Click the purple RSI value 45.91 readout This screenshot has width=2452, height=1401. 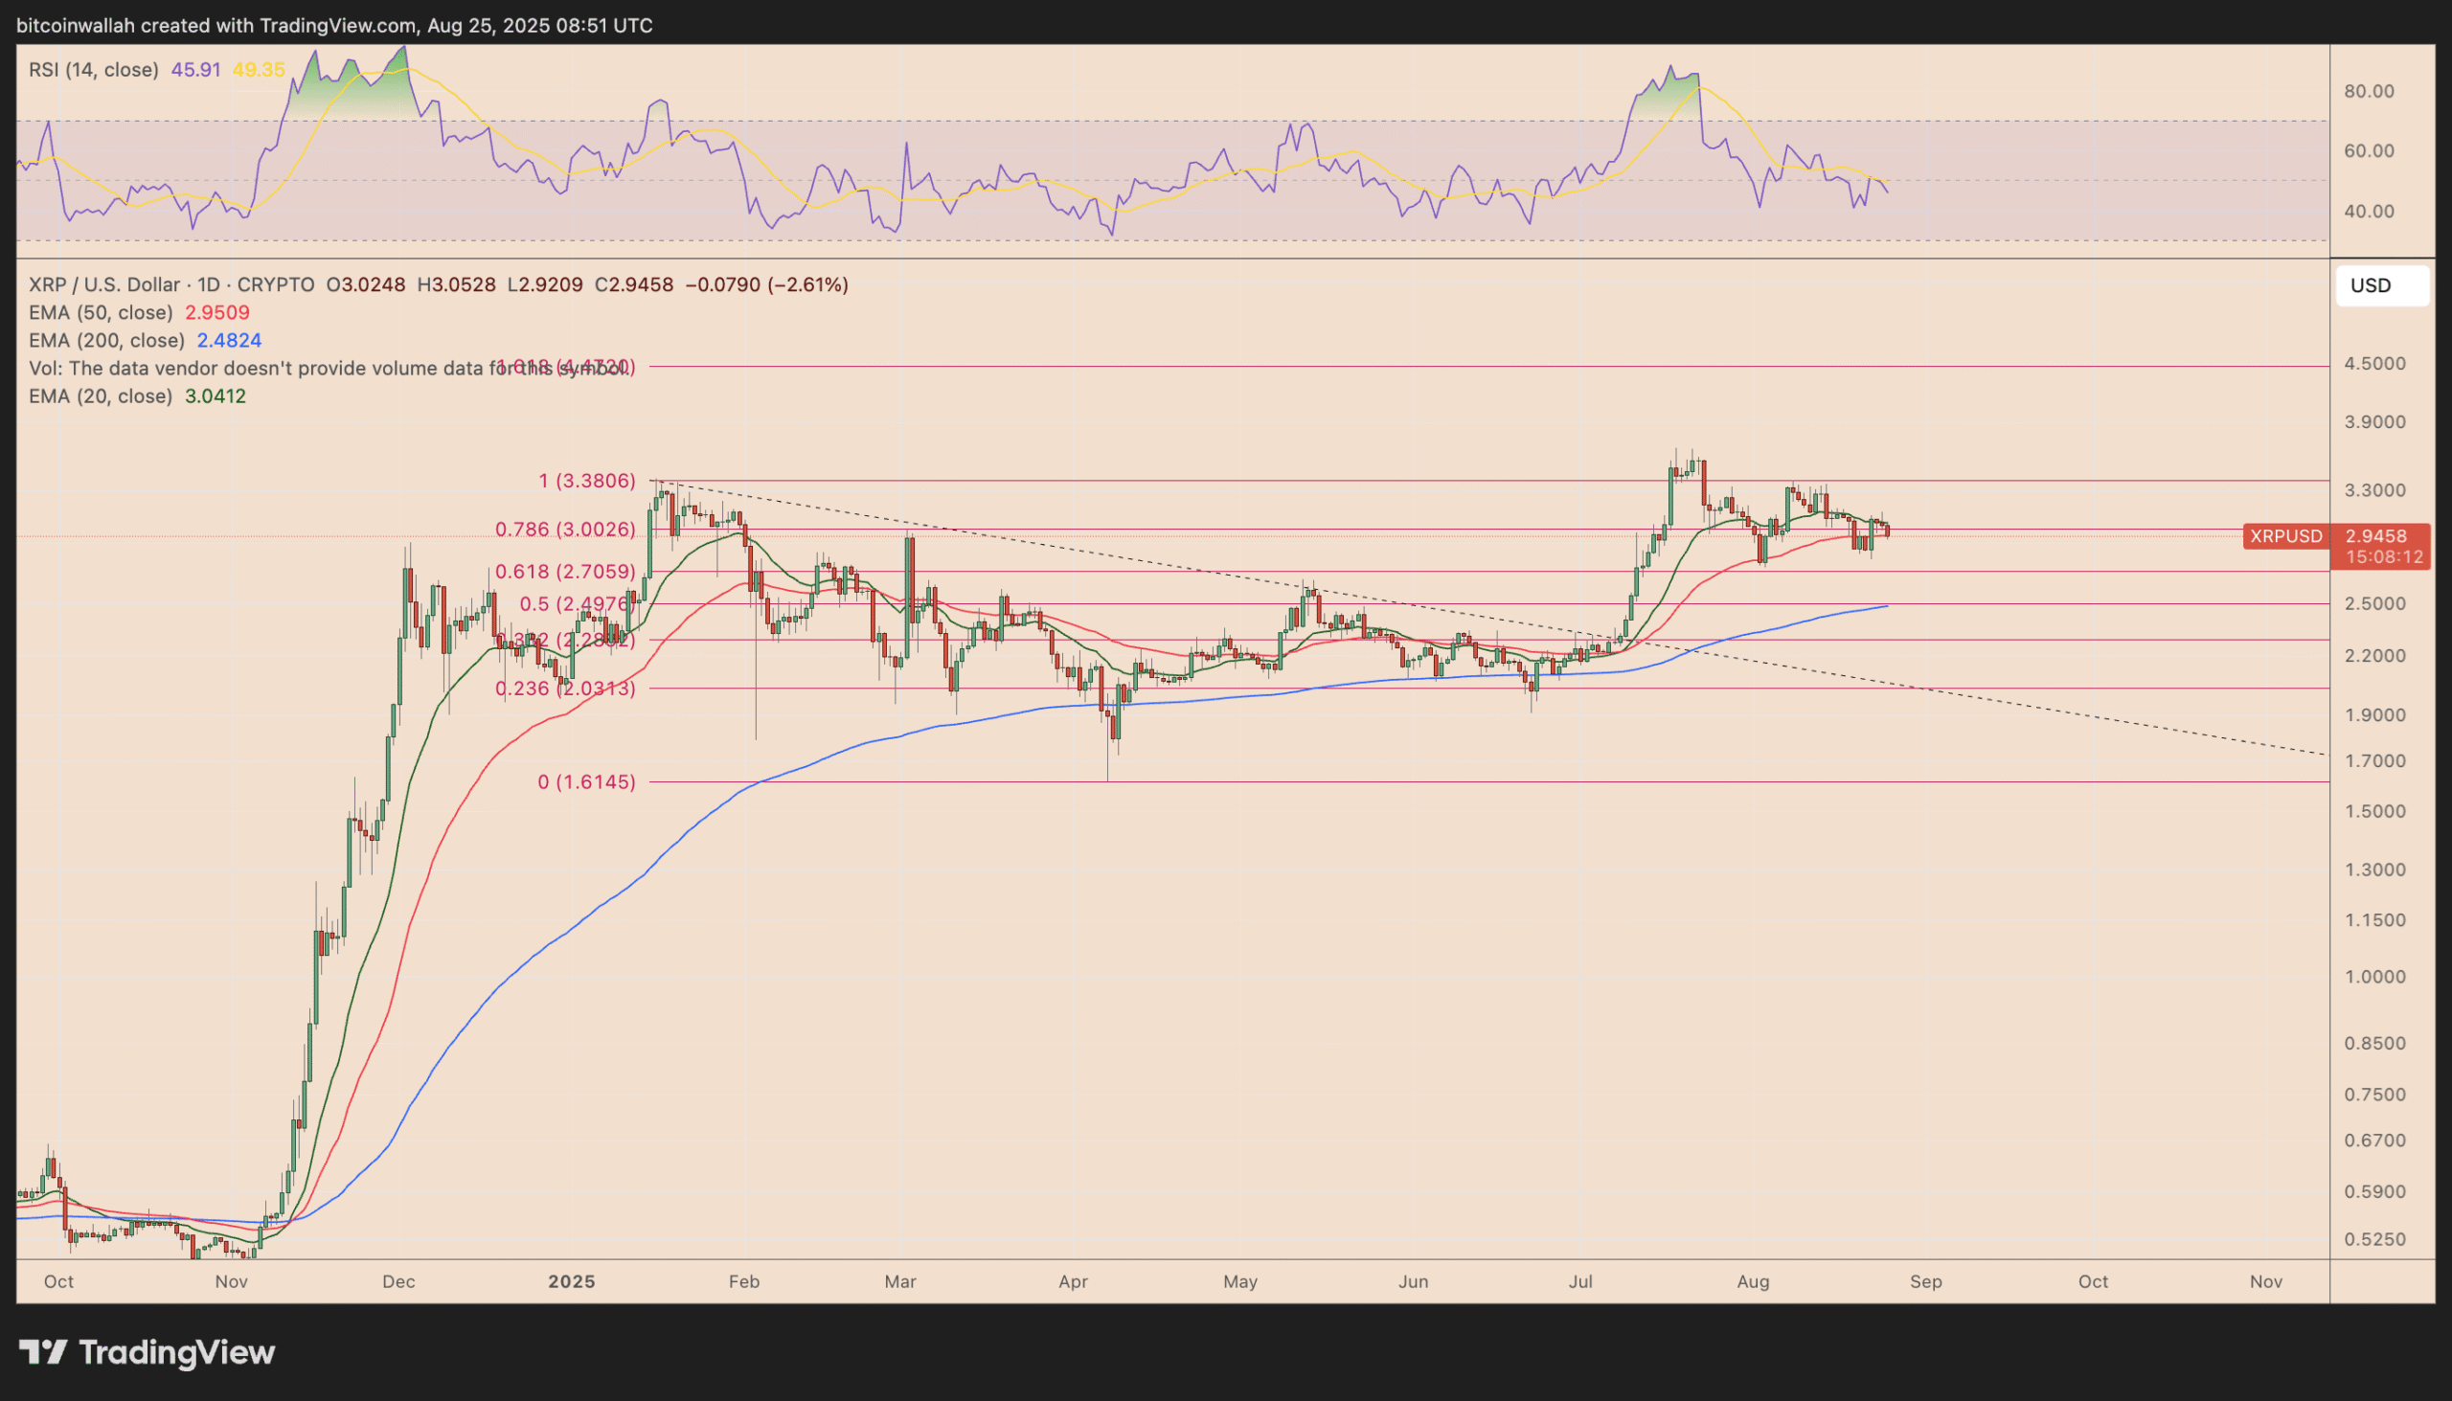(x=195, y=69)
